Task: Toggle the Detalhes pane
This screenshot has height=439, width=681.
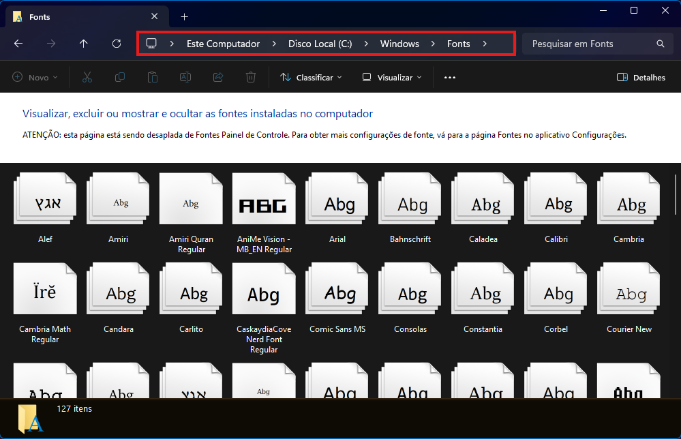Action: point(640,77)
